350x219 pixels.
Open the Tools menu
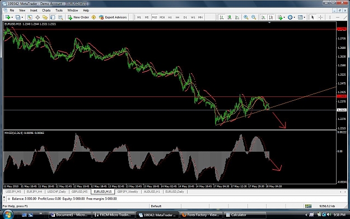[x=59, y=10]
